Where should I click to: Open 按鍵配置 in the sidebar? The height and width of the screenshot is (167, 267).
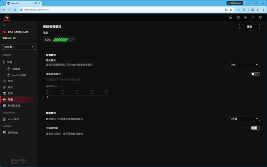pos(16,69)
